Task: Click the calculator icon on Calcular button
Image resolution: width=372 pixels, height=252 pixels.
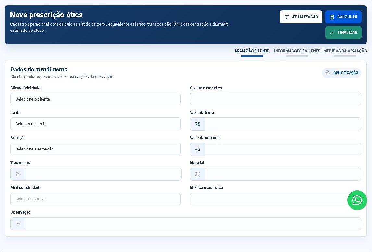Action: click(x=332, y=17)
